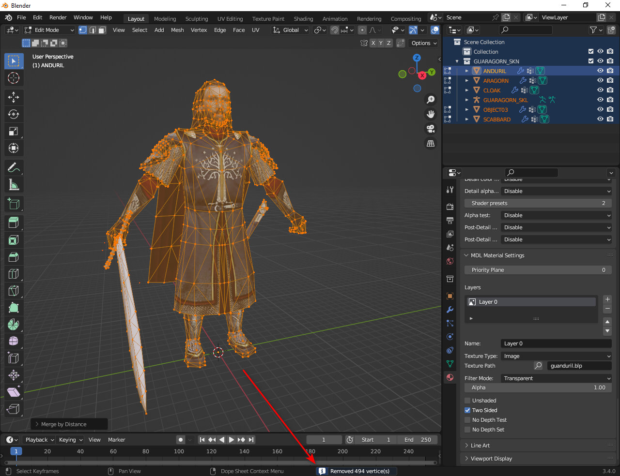This screenshot has width=620, height=476.
Task: Select the Cursor tool in toolbar
Action: (x=14, y=78)
